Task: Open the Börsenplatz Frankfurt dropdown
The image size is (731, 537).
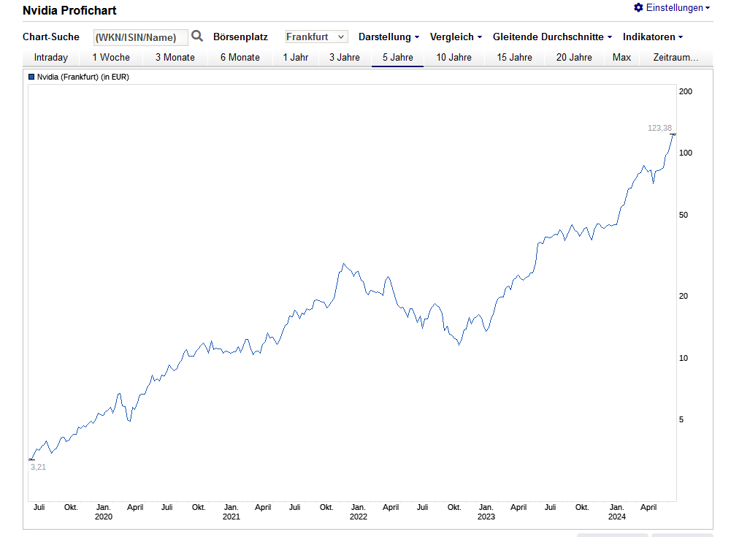Action: click(316, 37)
